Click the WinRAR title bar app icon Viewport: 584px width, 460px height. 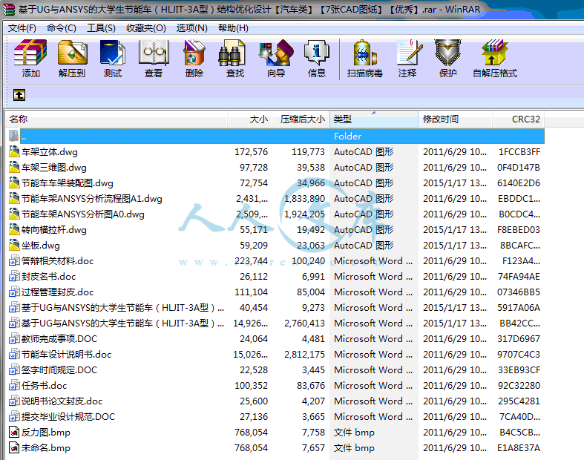click(x=9, y=10)
